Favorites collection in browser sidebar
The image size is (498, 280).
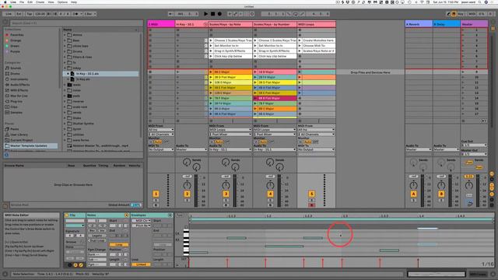pyautogui.click(x=15, y=35)
